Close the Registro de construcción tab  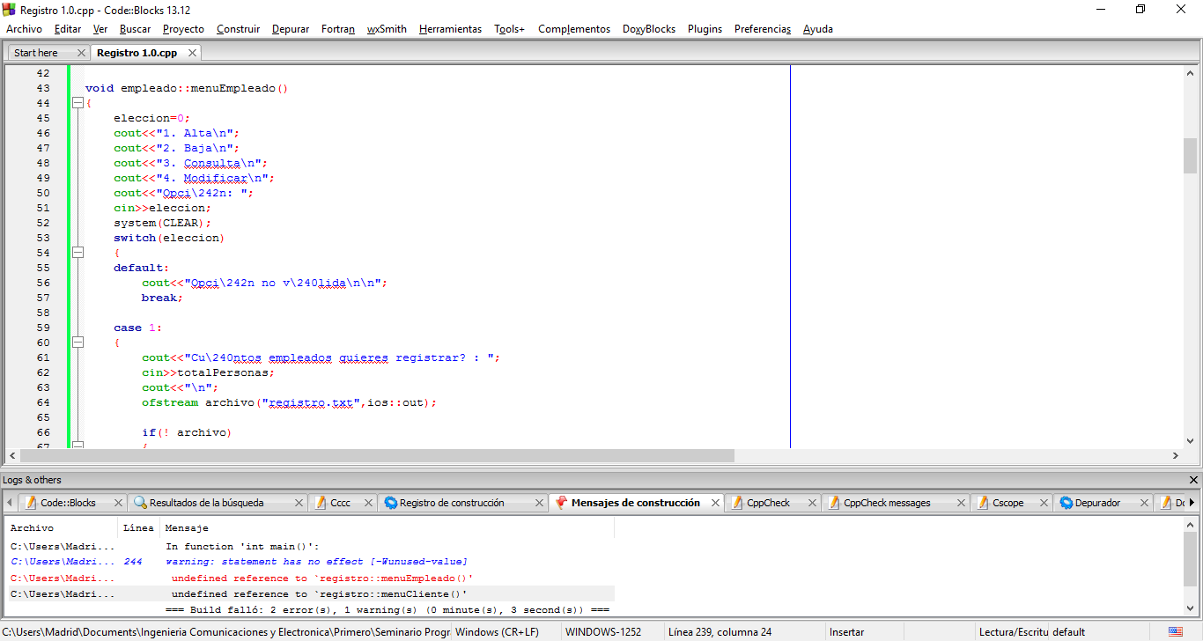pyautogui.click(x=539, y=503)
